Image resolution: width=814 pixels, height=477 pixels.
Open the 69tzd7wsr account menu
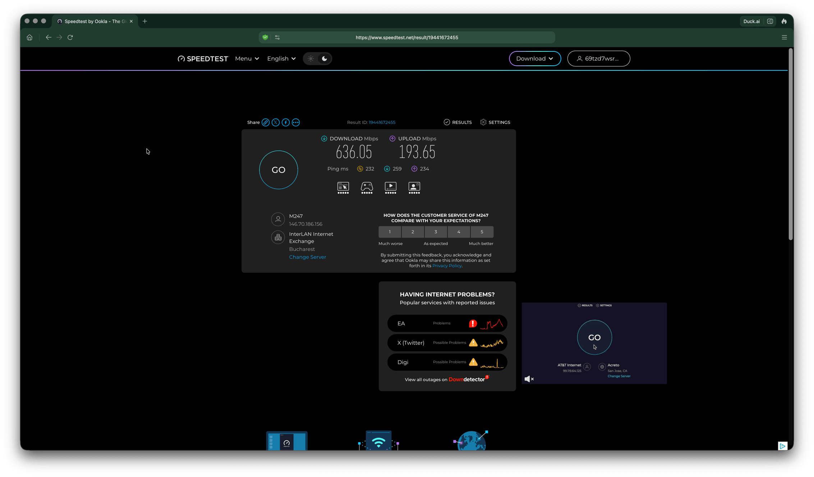[598, 59]
